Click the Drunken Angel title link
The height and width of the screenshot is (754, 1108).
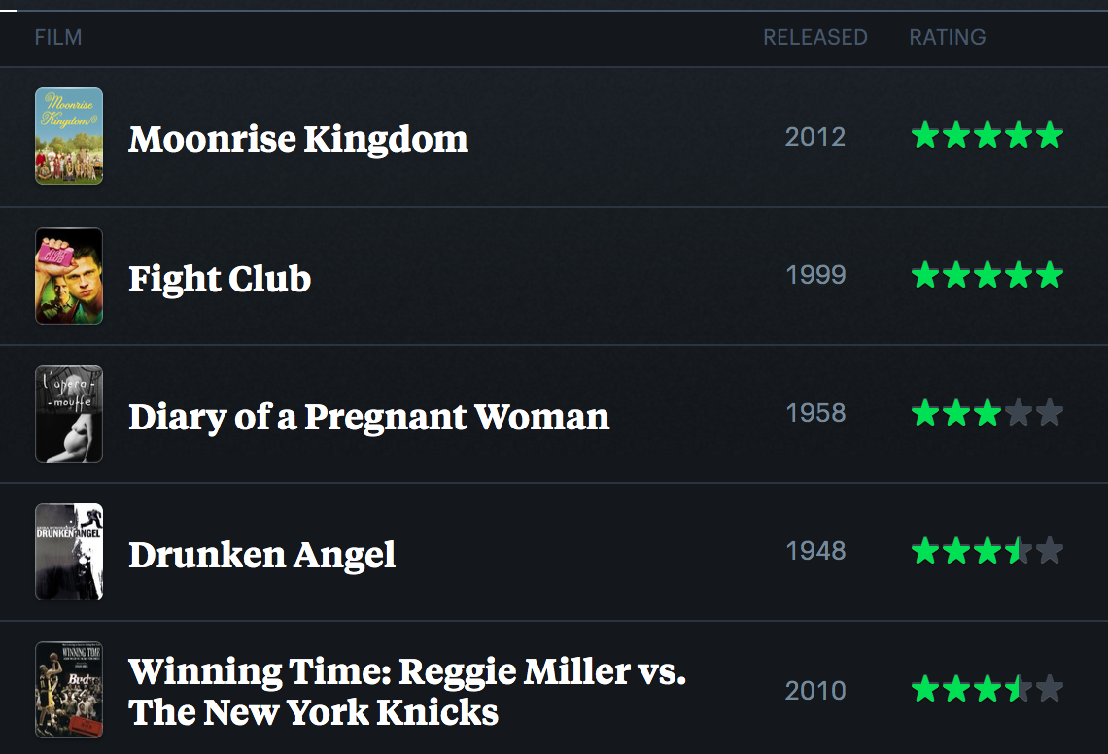(x=262, y=555)
